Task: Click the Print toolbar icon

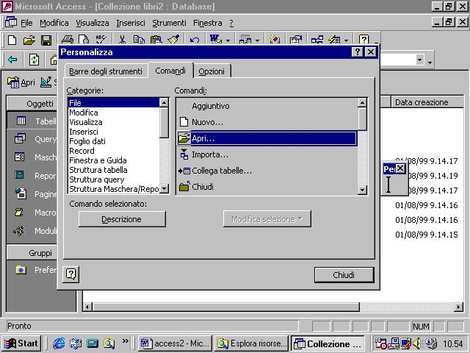Action: click(x=68, y=39)
